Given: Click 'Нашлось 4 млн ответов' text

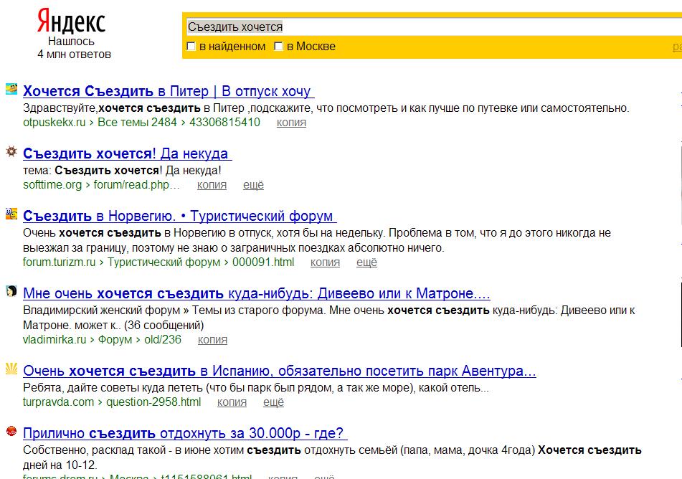Looking at the screenshot, I should [x=73, y=48].
